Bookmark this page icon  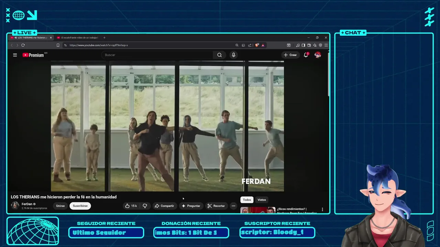58,45
